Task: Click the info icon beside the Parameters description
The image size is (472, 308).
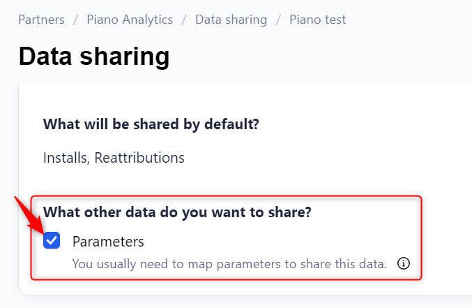Action: coord(403,264)
